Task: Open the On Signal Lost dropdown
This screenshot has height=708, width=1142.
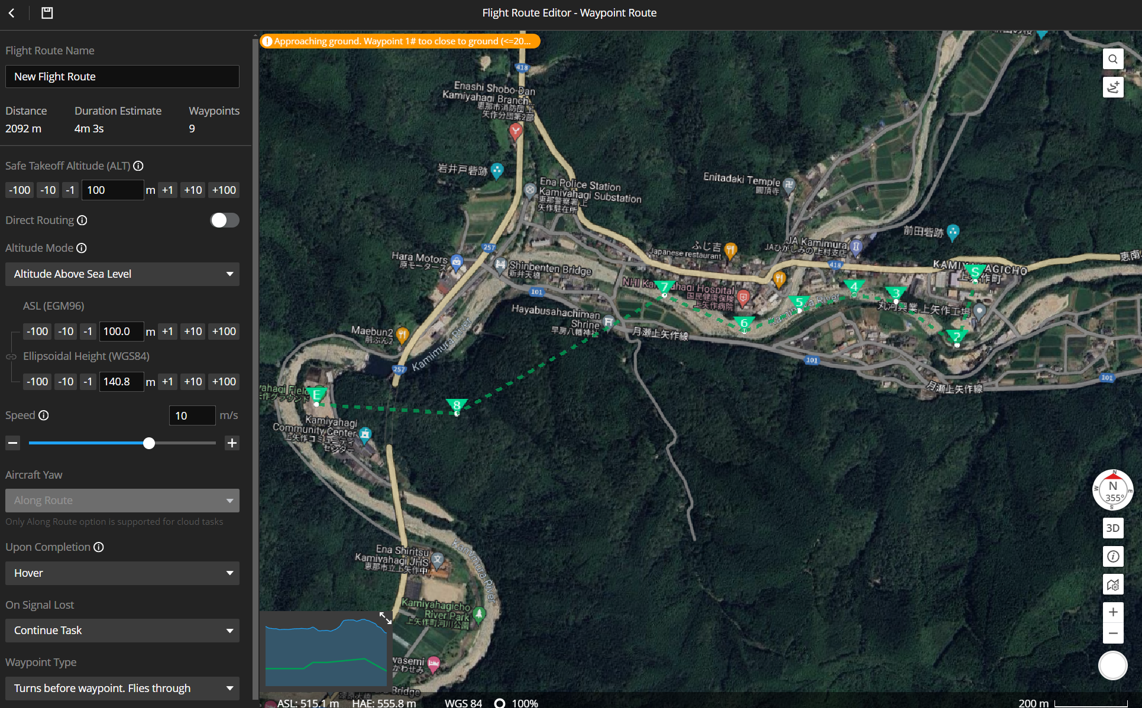Action: [122, 631]
